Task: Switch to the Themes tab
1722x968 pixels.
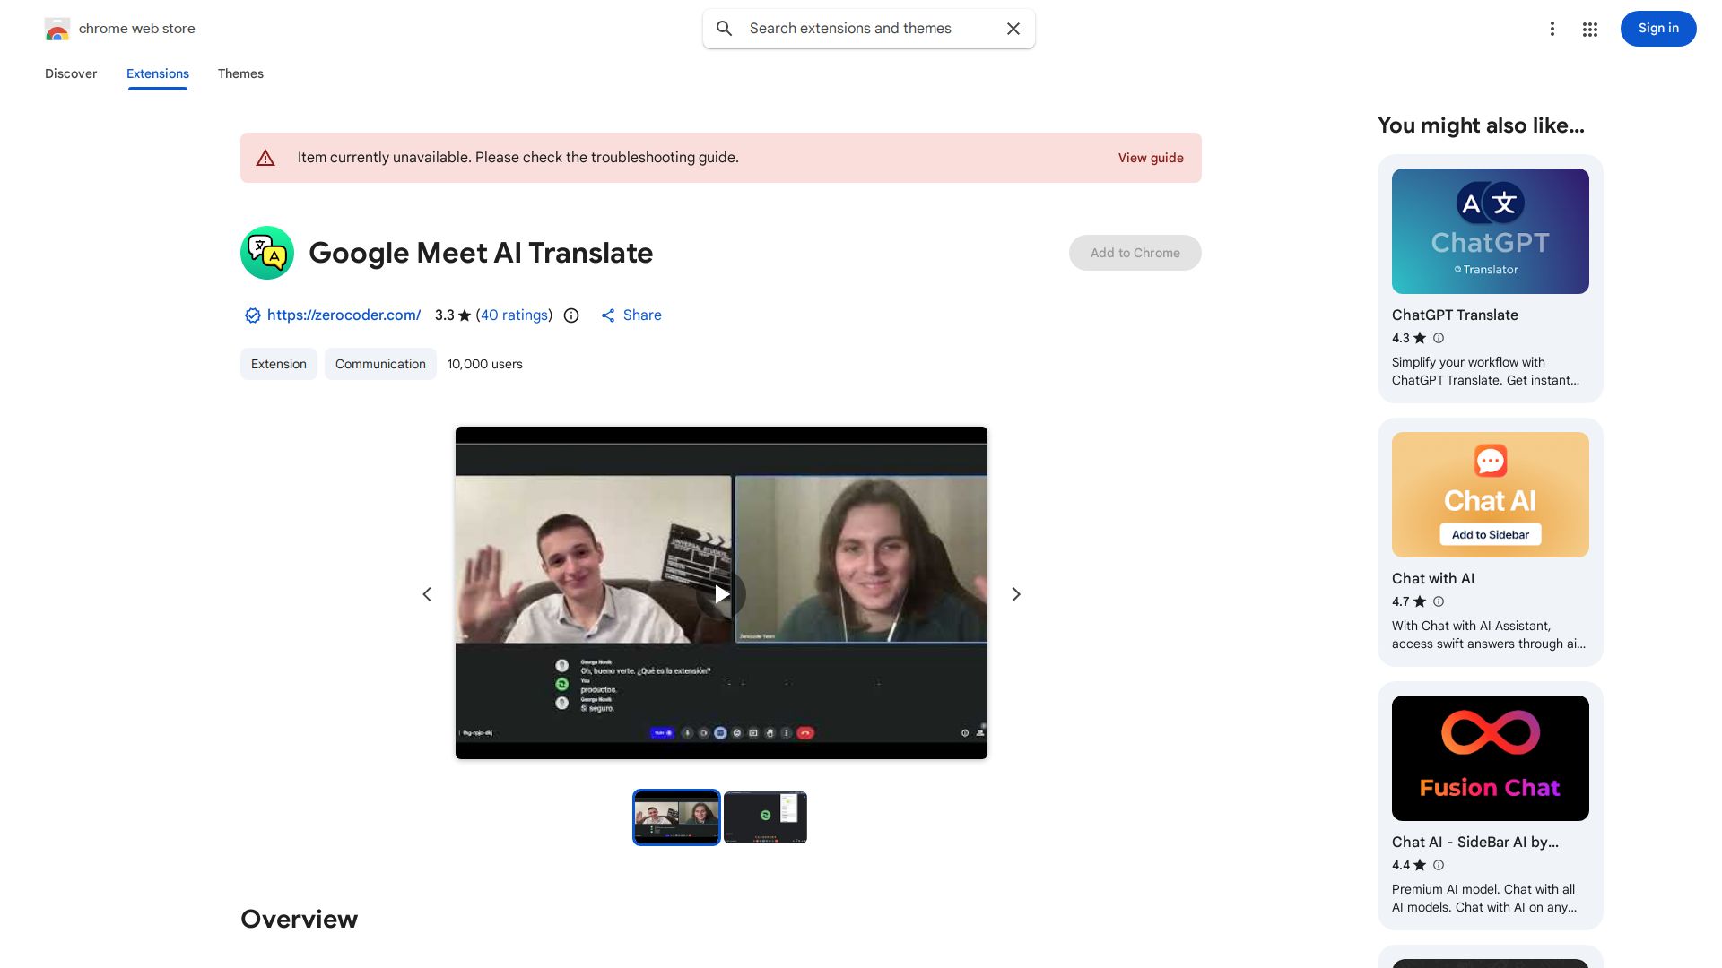Action: tap(240, 73)
